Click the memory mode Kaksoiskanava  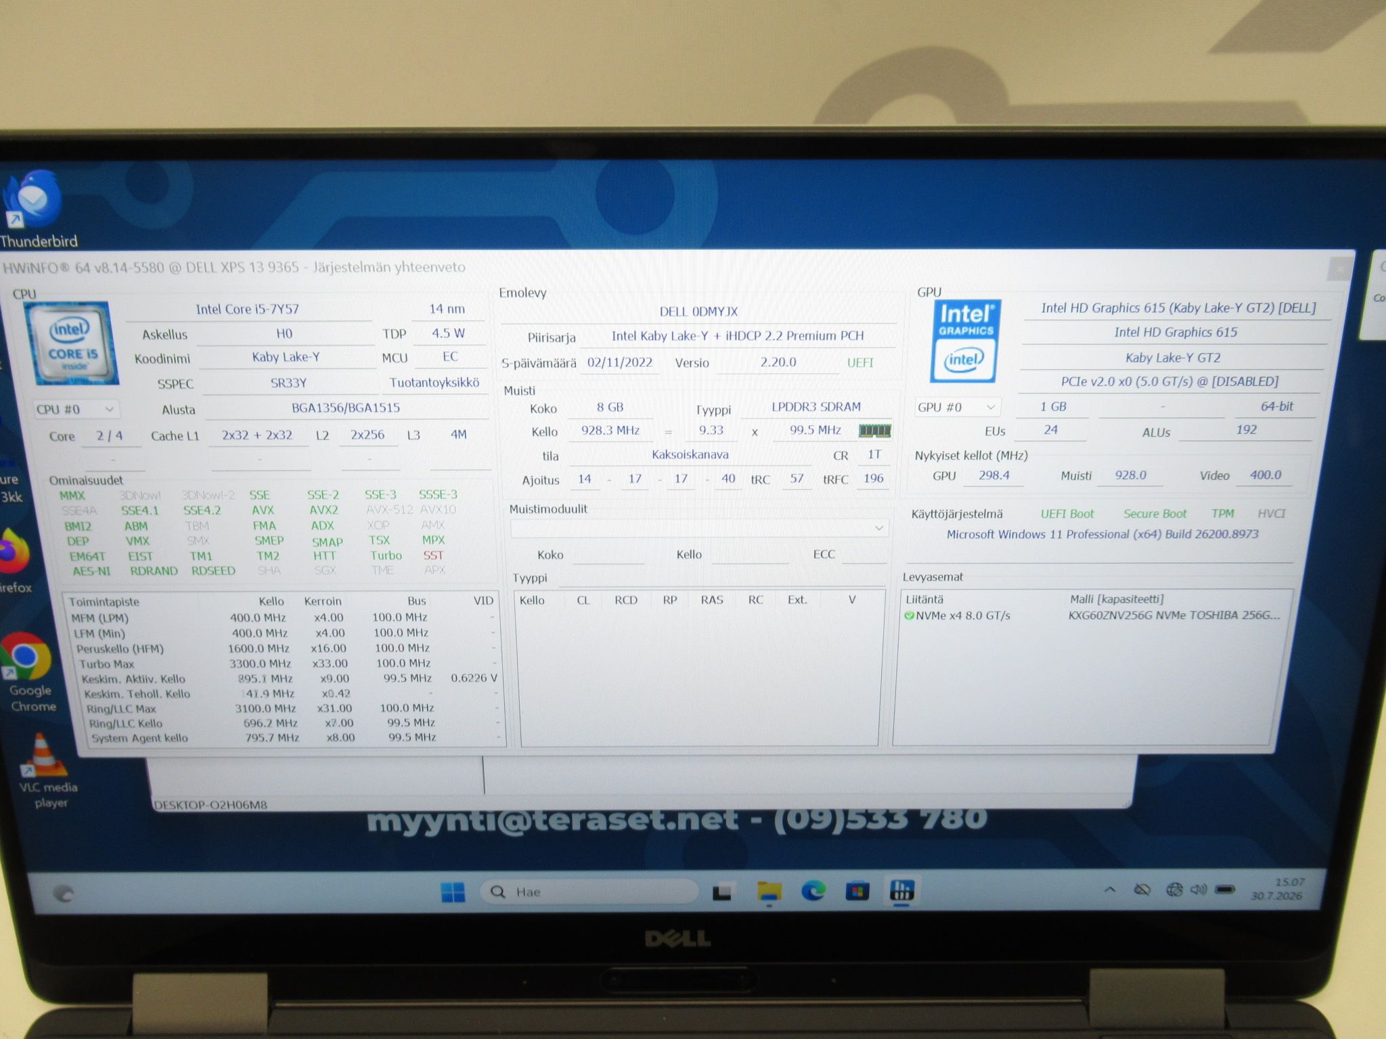690,455
